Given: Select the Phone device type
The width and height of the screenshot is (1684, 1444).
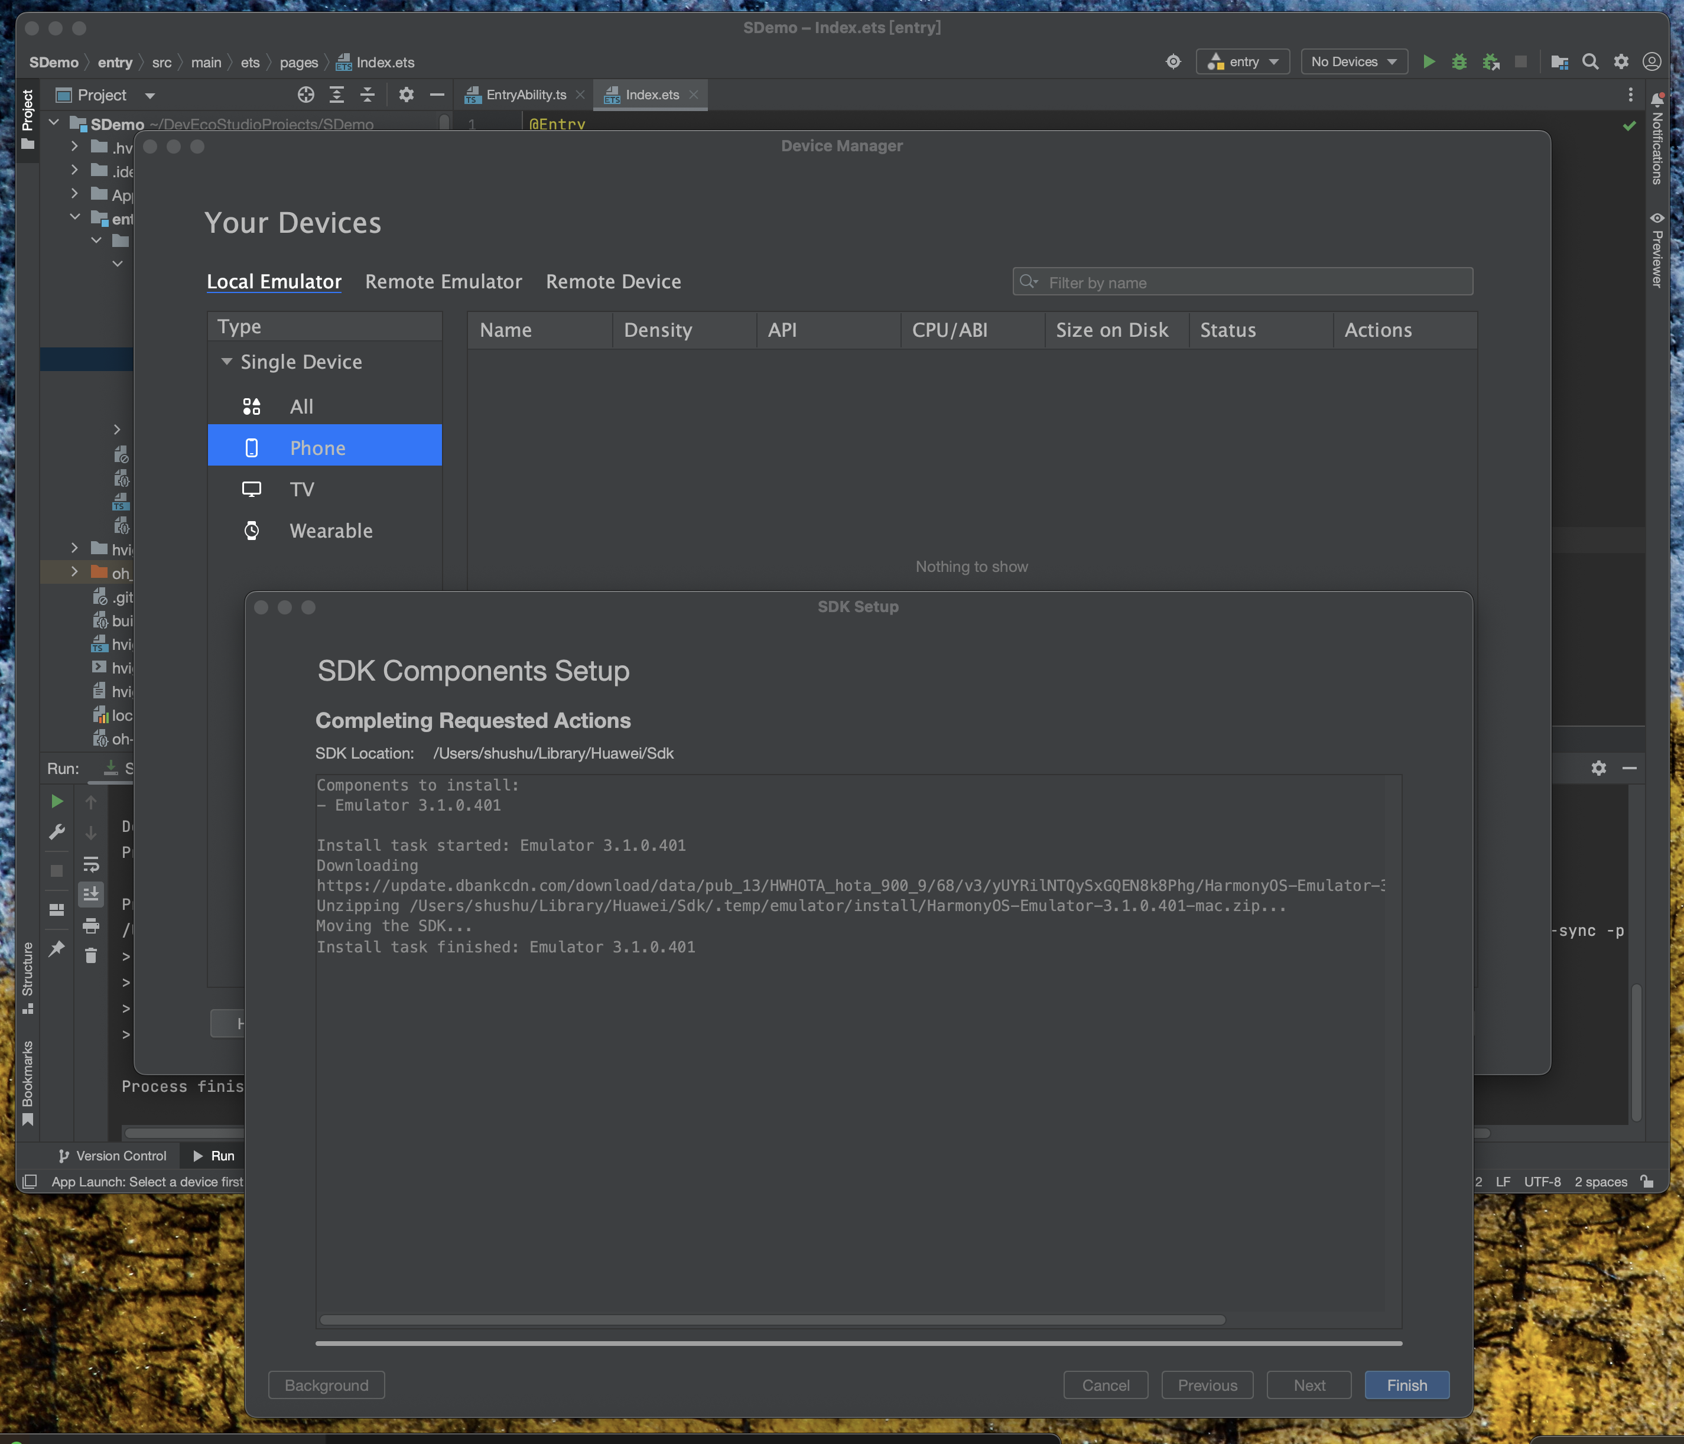Looking at the screenshot, I should 318,445.
